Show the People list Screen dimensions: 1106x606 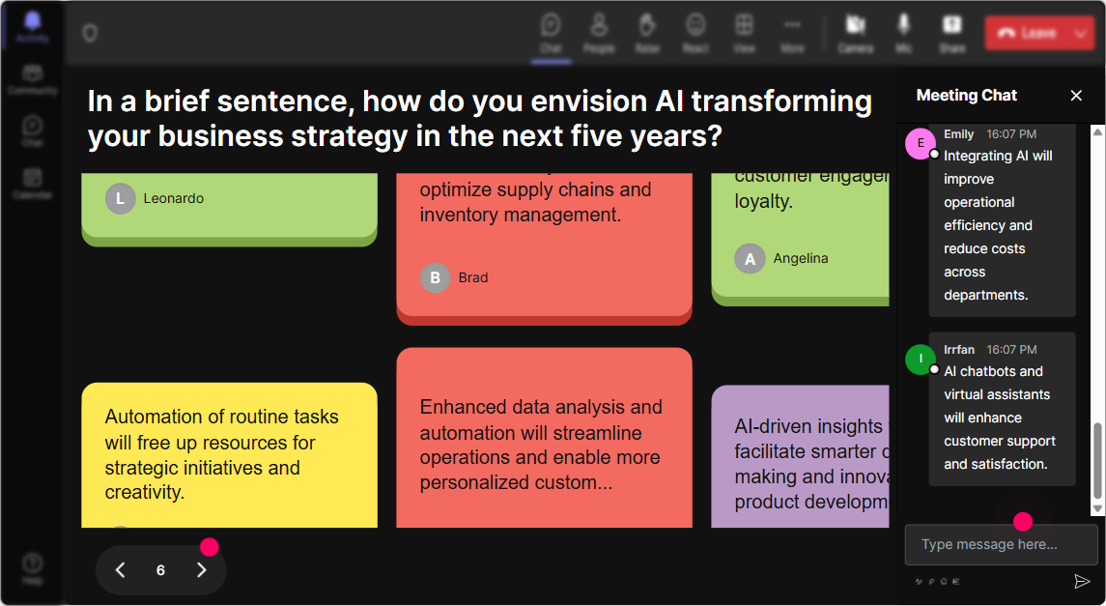[599, 33]
